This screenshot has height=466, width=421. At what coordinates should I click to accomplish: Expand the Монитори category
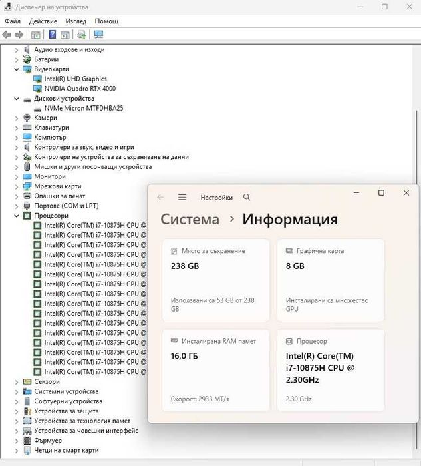click(17, 177)
